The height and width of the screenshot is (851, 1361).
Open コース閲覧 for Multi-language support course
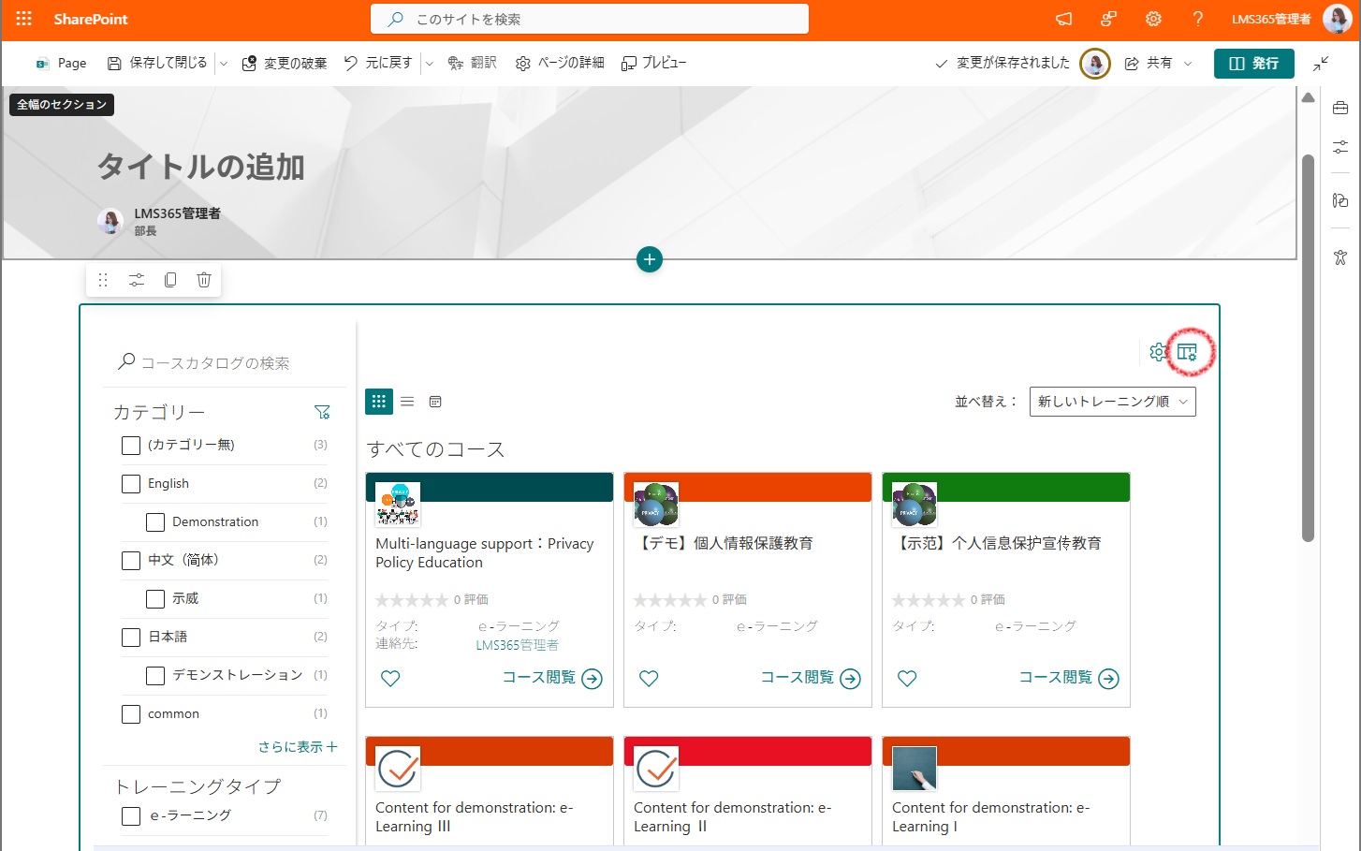tap(552, 678)
